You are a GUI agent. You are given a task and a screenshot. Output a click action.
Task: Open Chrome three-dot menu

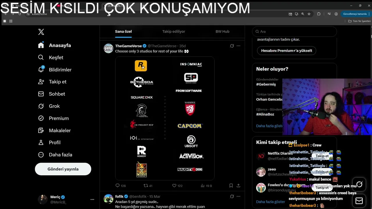[370, 14]
